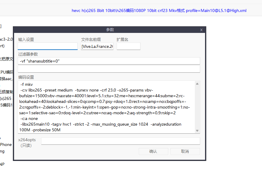Confirm parameters with the 确认 button

pyautogui.click(x=153, y=151)
